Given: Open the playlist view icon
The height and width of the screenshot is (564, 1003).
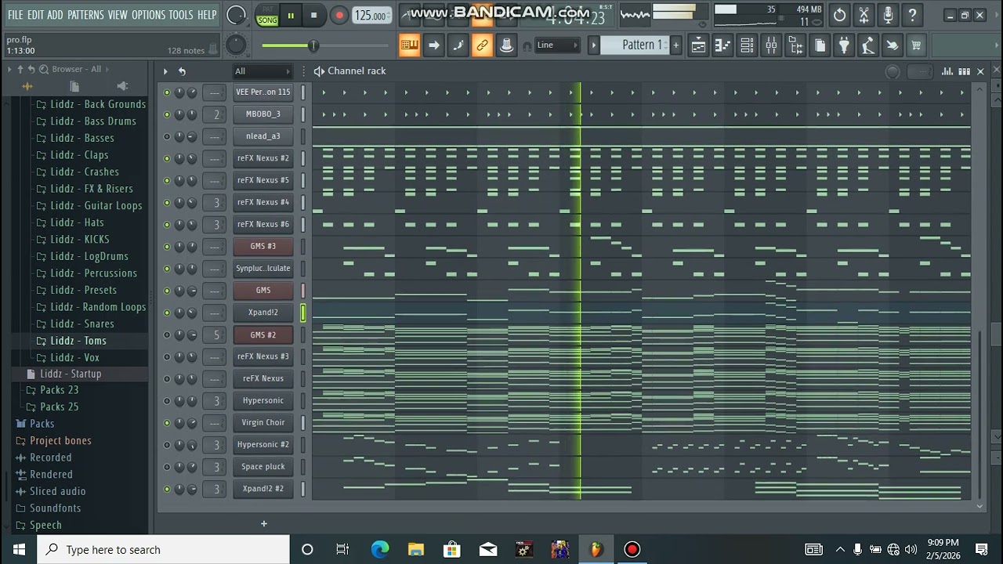Looking at the screenshot, I should click(698, 45).
